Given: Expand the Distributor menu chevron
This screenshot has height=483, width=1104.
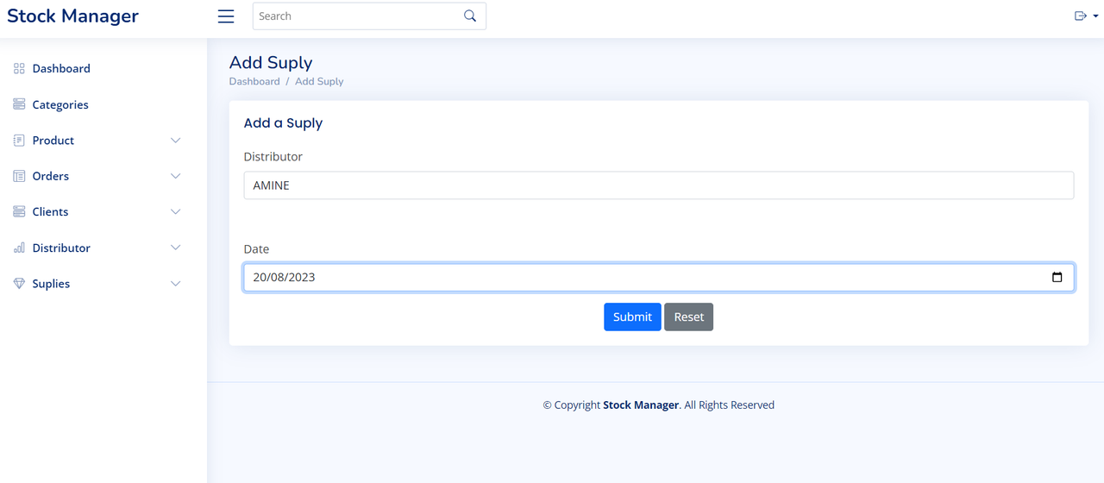Looking at the screenshot, I should tap(176, 248).
